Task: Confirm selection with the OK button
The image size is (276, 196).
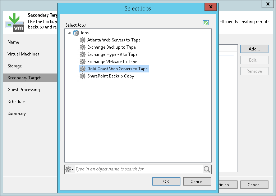Action: coord(166,182)
